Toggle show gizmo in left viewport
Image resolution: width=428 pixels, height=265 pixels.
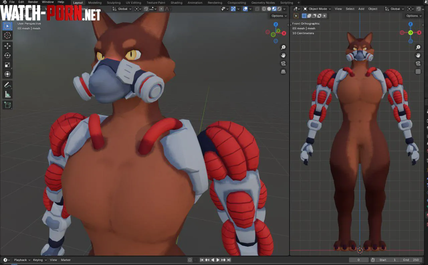(x=233, y=9)
